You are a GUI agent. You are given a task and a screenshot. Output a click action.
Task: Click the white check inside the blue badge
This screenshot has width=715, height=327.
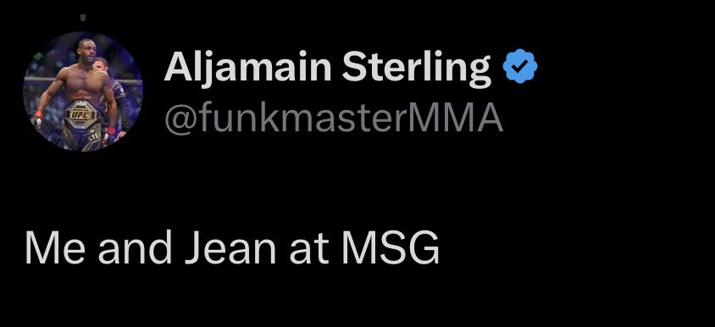click(520, 67)
